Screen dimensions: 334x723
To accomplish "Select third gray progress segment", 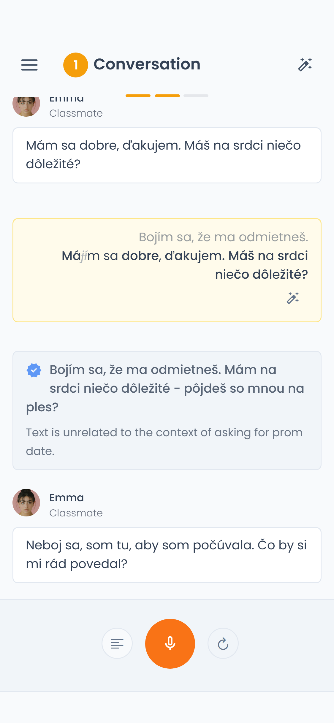I will point(196,96).
